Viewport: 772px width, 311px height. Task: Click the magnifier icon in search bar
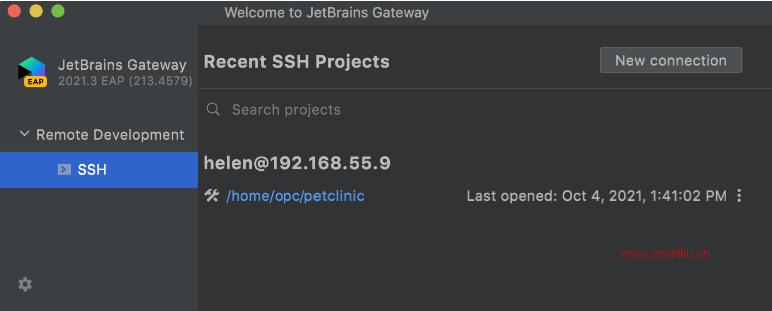(x=213, y=109)
